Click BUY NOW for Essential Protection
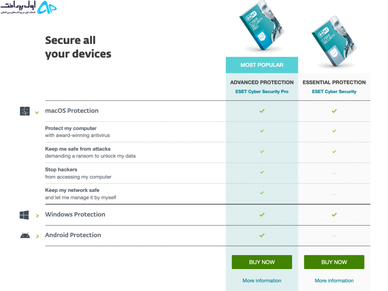Viewport: 388px width, 291px height. (x=334, y=262)
